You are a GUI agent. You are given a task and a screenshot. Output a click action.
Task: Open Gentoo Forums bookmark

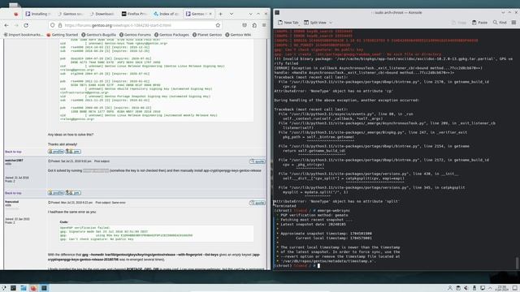135,35
